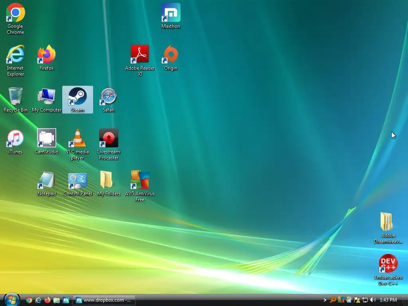Viewport: 408px width, 306px height.
Task: Expand hidden system tray icons arrow
Action: pos(325,300)
